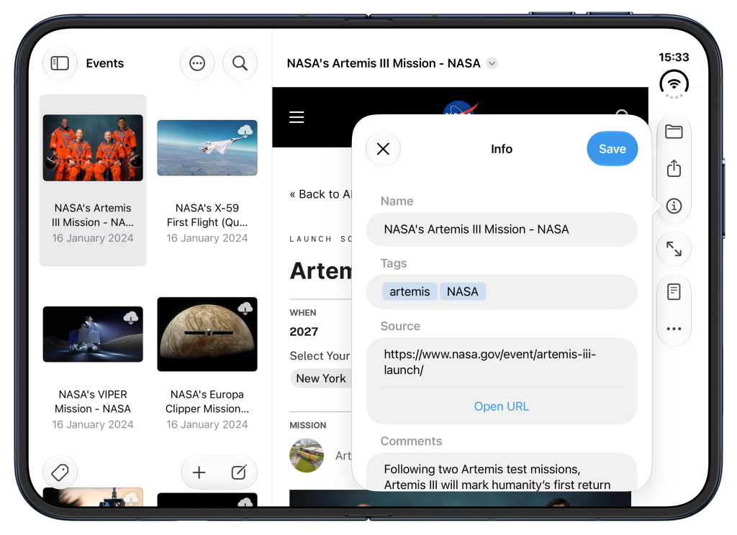Close the Info popover
The image size is (737, 535).
(x=383, y=149)
